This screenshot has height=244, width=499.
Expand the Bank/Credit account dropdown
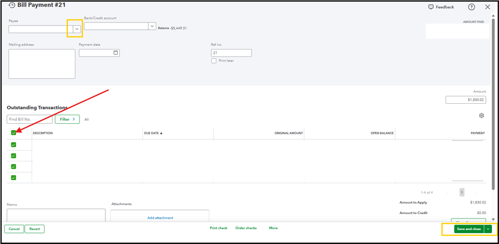click(x=152, y=26)
